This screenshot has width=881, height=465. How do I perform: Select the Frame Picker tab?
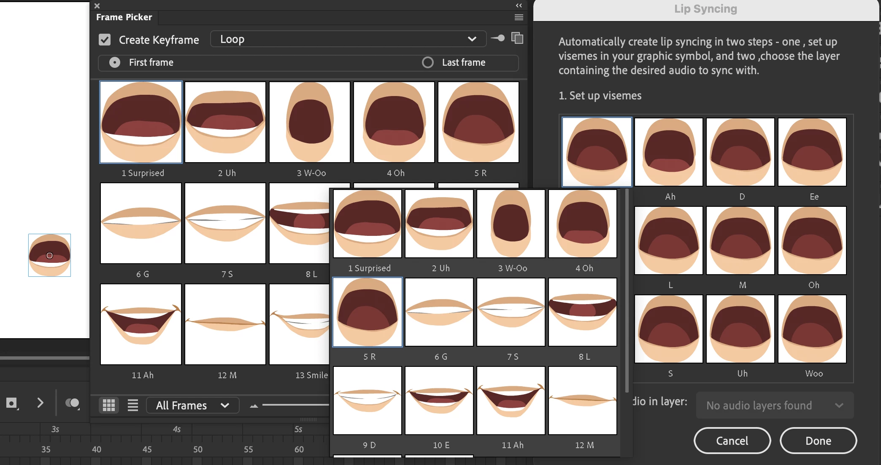tap(124, 17)
